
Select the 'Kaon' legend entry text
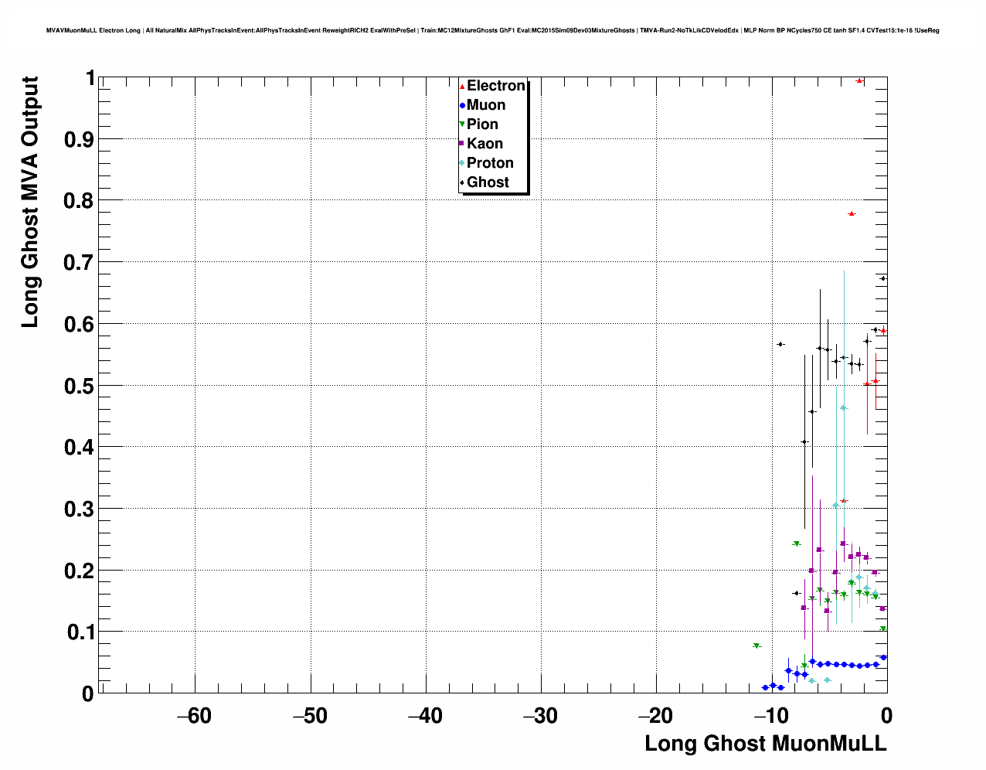(484, 144)
